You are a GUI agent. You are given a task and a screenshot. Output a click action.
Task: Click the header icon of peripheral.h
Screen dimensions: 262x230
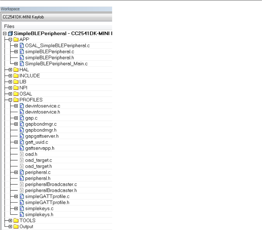click(x=22, y=178)
